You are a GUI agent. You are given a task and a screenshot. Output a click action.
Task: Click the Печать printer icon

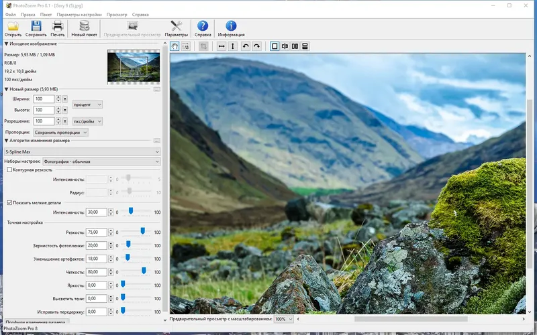(58, 27)
